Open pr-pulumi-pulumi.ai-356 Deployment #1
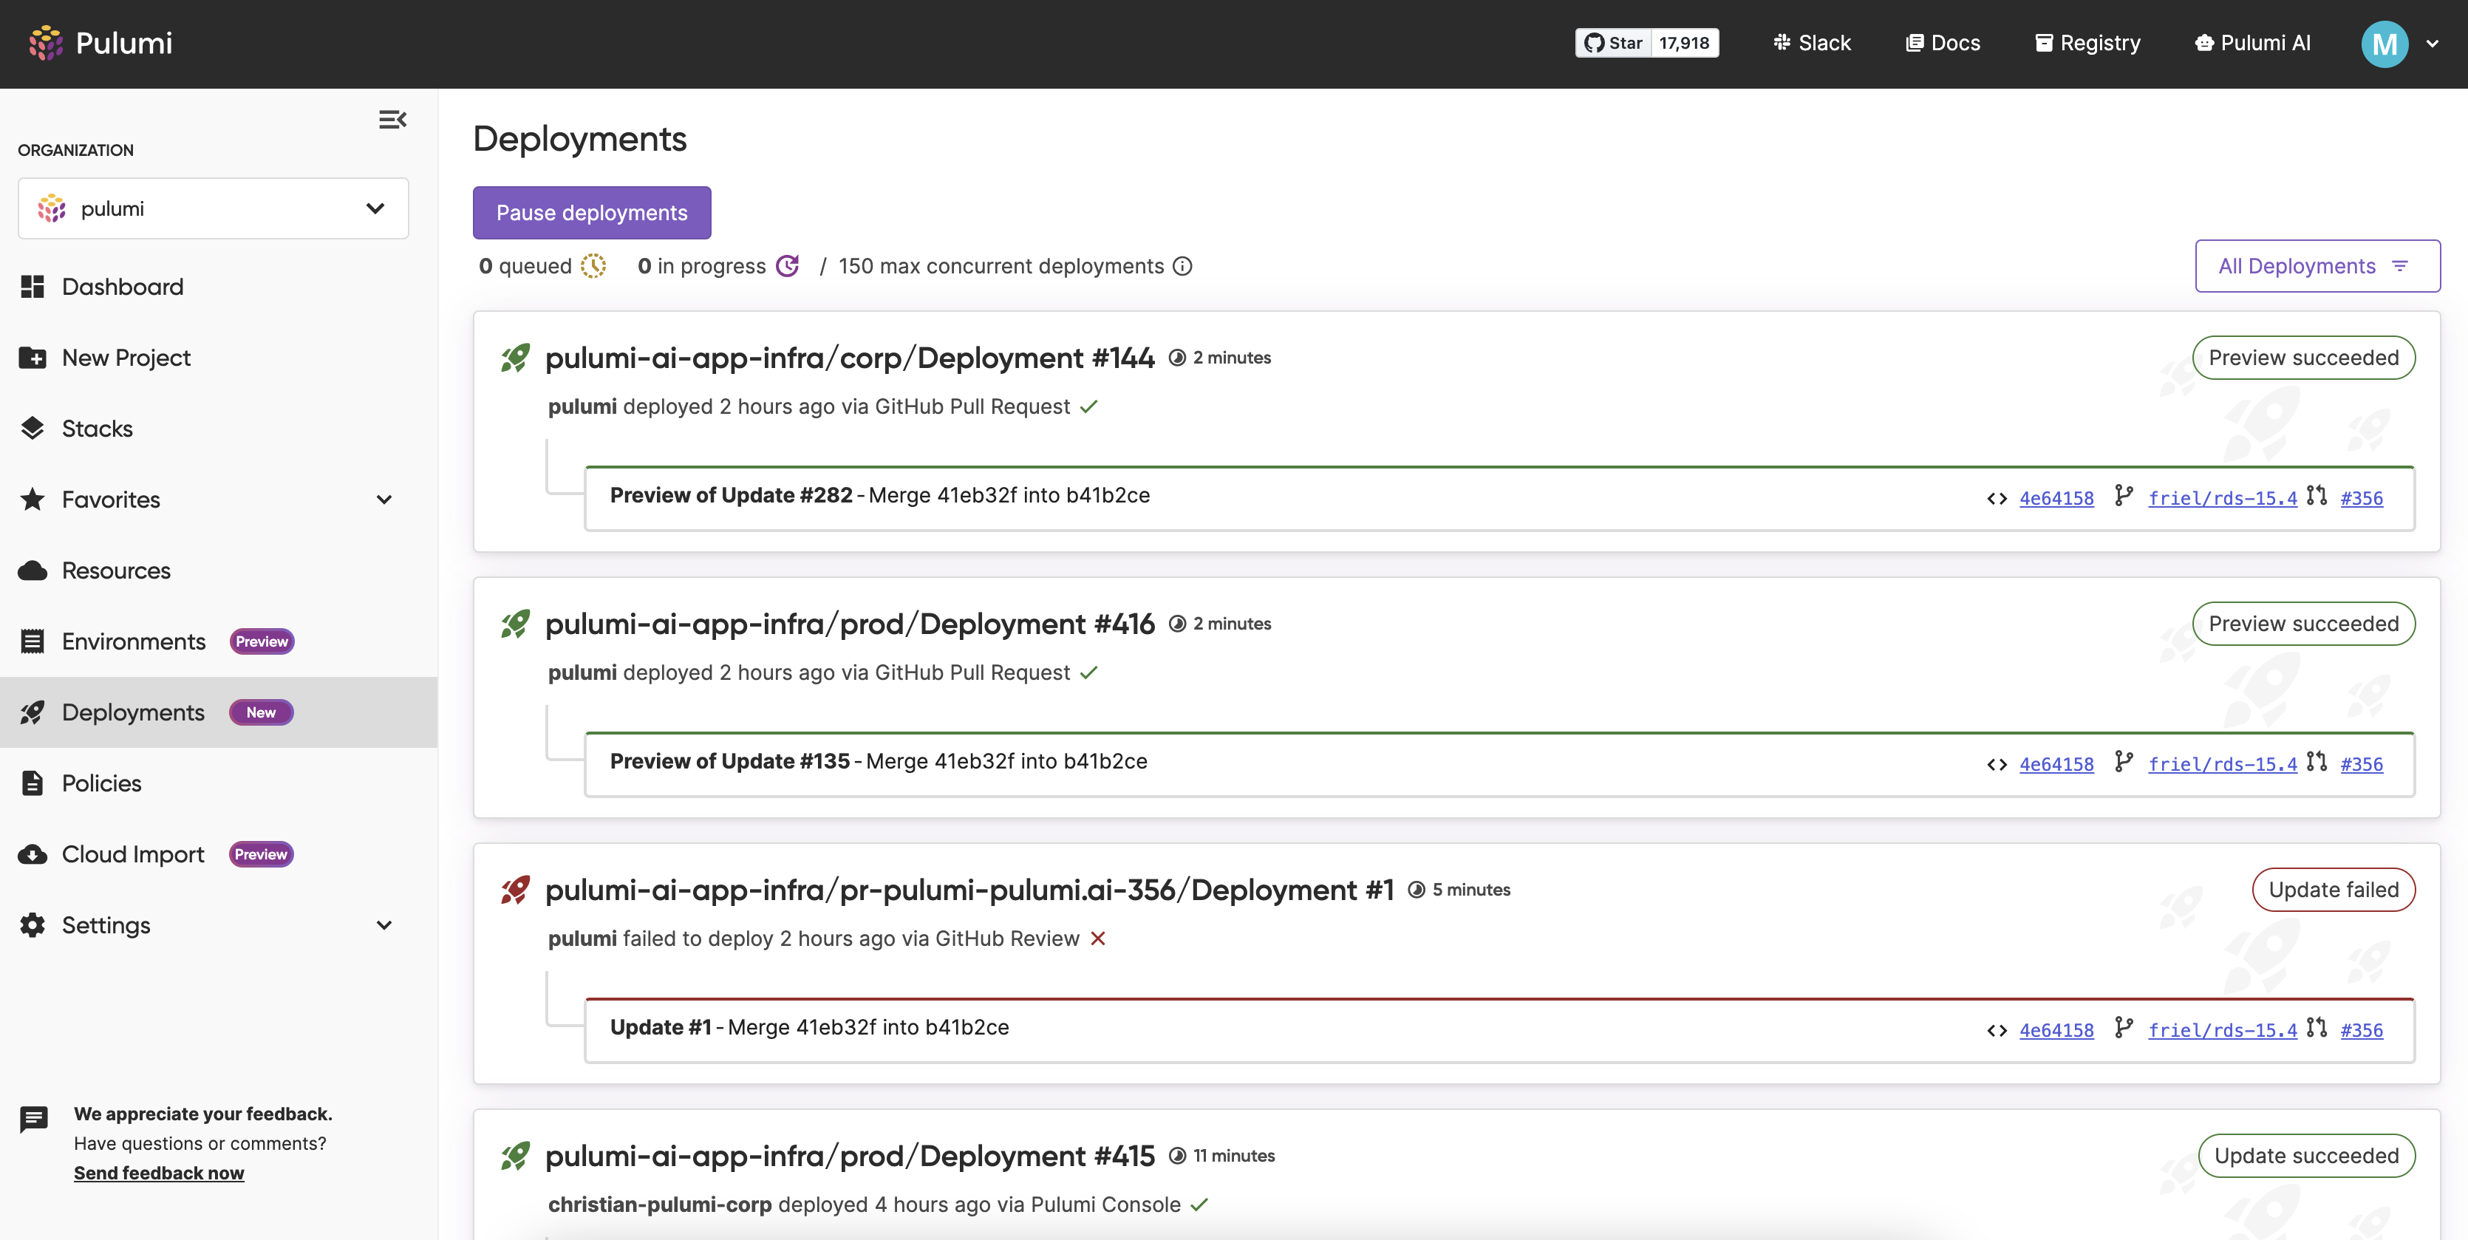The width and height of the screenshot is (2468, 1240). pyautogui.click(x=969, y=889)
